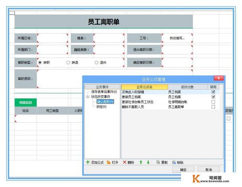This screenshot has height=187, width=242.
Task: Cancel with the 取消 button
Action: click(209, 170)
